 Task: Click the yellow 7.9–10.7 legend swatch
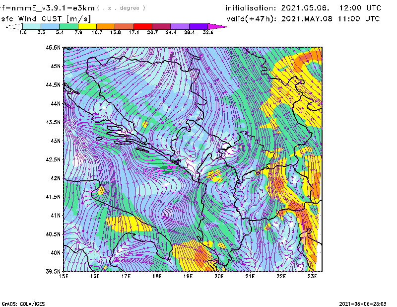[87, 26]
